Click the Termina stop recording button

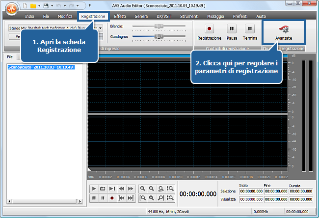click(x=250, y=31)
